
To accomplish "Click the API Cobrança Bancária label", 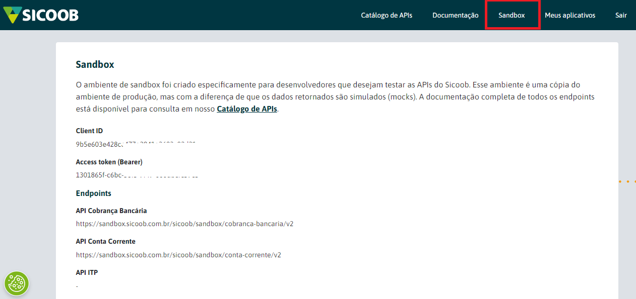I will (111, 211).
